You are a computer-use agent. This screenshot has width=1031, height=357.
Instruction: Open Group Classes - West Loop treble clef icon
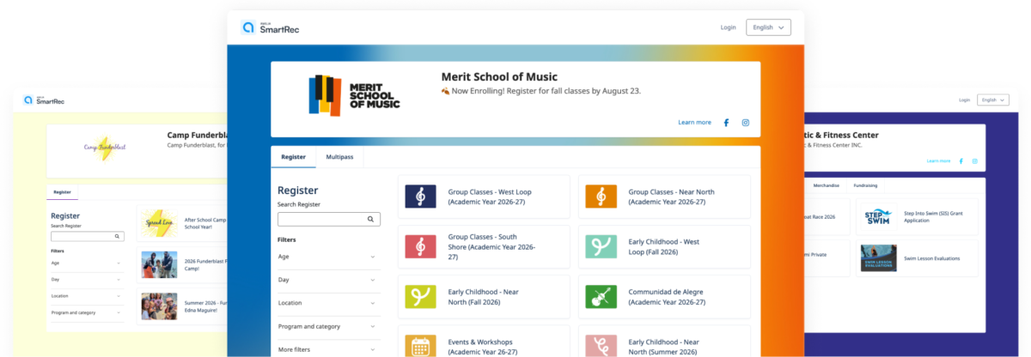tap(420, 197)
